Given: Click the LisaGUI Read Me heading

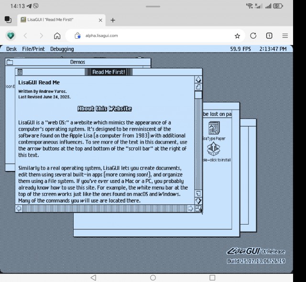Looking at the screenshot, I should [x=39, y=82].
